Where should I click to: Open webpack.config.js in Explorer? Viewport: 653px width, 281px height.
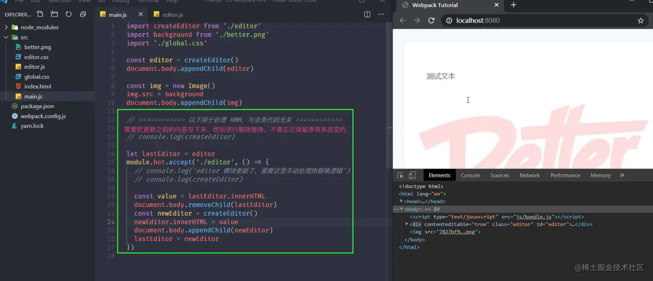point(43,116)
